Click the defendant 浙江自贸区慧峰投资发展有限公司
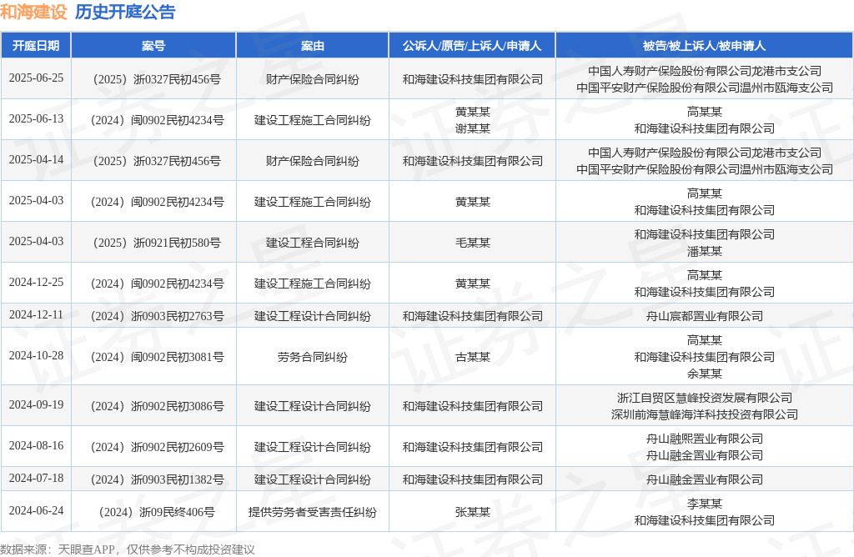Screen dimensions: 854x557 [704, 398]
